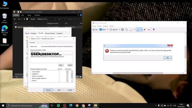
Task: Open the Düzen menu in Snipping Tool
Action: tap(99, 26)
